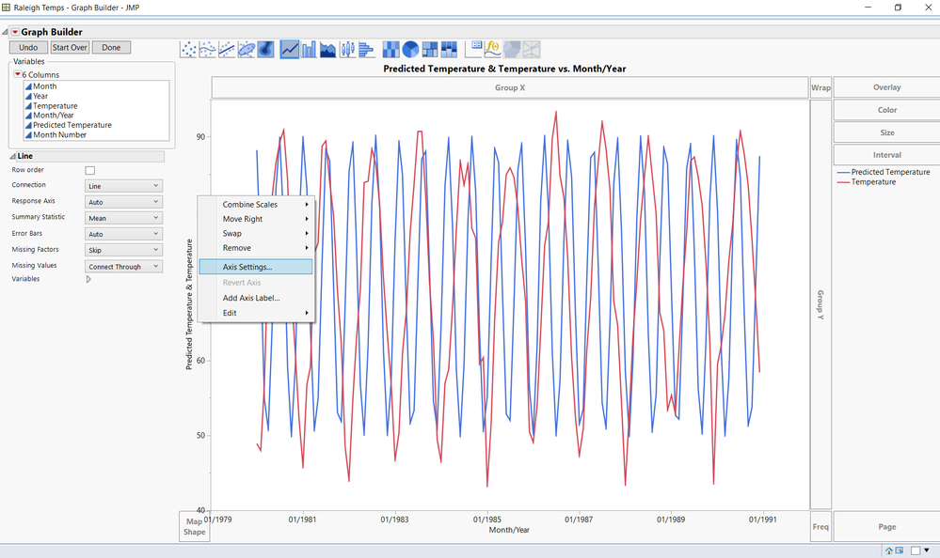Viewport: 940px width, 558px height.
Task: Click the data table icon in status bar
Action: point(900,550)
